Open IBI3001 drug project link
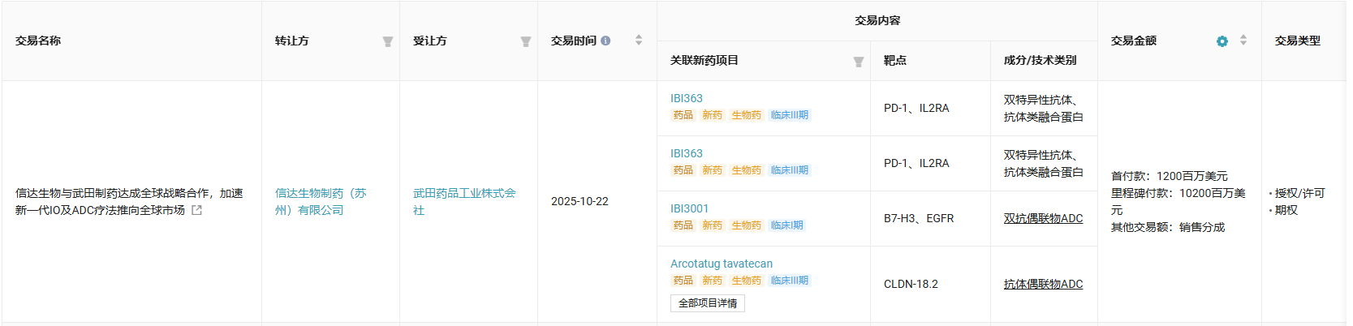Image resolution: width=1353 pixels, height=326 pixels. click(690, 208)
